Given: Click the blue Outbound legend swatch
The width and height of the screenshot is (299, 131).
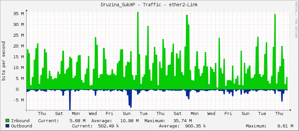Looking at the screenshot, I should click(8, 126).
